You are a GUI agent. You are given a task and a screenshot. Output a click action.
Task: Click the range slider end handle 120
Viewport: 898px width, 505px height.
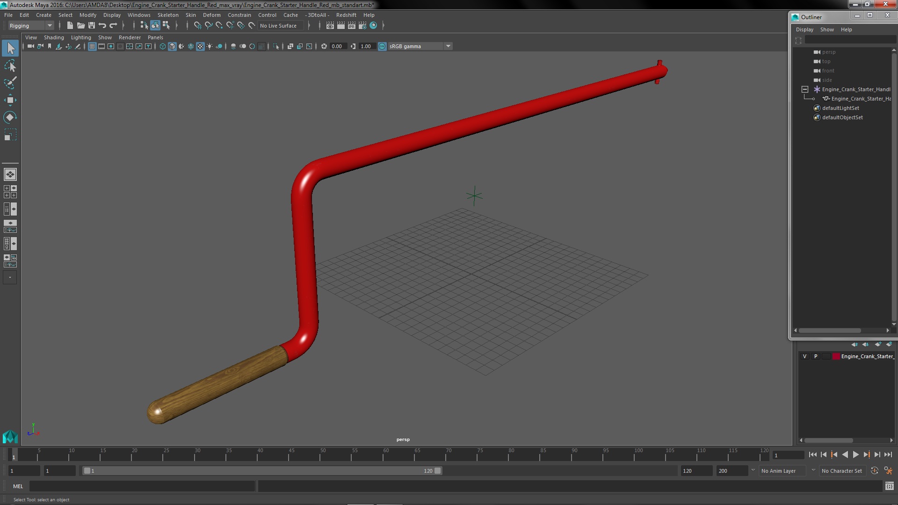(438, 471)
